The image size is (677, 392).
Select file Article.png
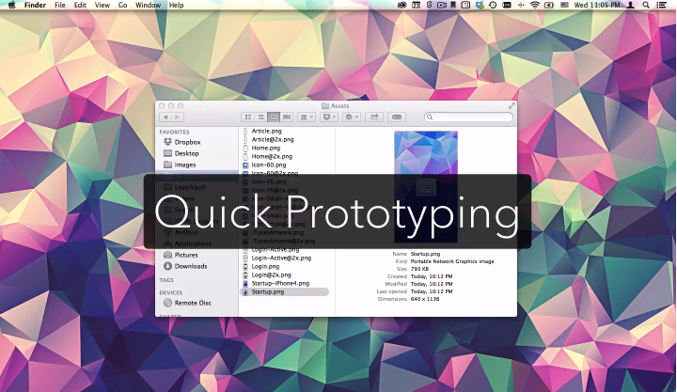point(266,131)
